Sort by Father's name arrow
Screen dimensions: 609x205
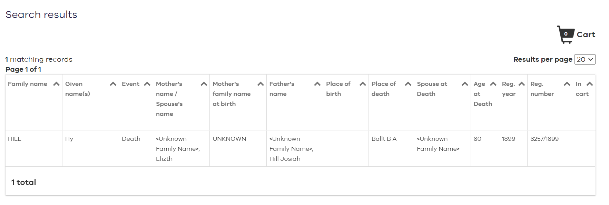click(x=317, y=84)
